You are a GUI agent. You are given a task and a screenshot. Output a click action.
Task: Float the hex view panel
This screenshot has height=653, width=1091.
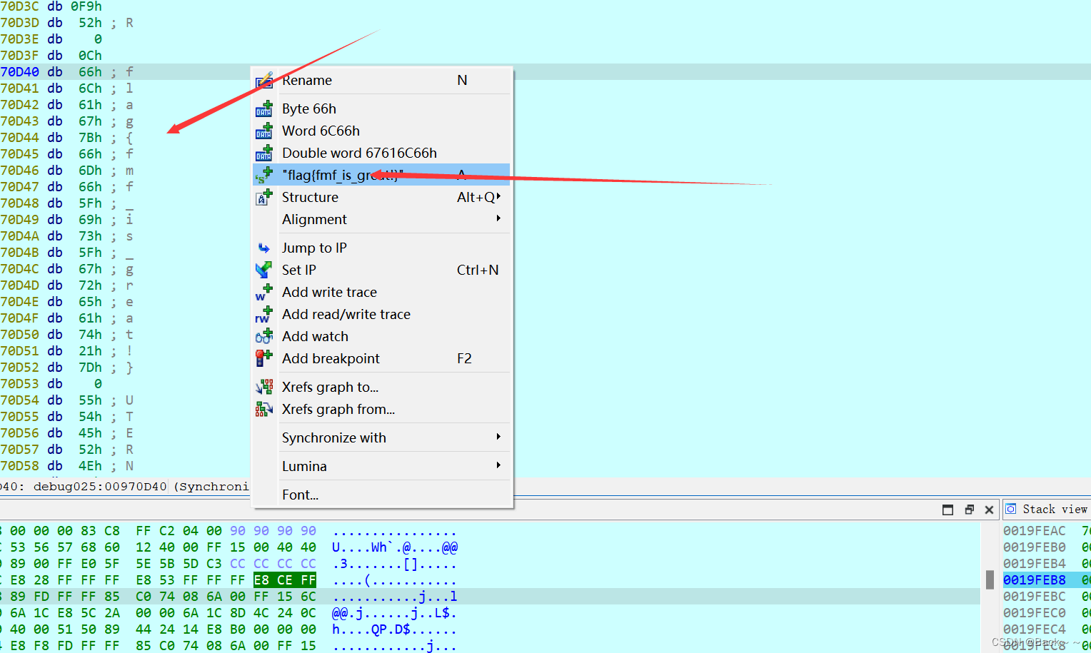pos(969,510)
